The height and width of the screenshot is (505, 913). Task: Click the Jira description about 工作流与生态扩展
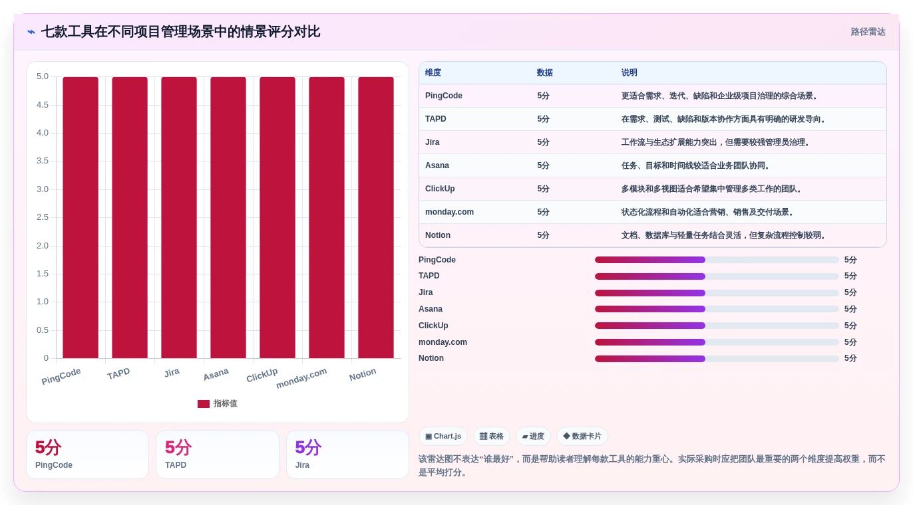click(717, 142)
